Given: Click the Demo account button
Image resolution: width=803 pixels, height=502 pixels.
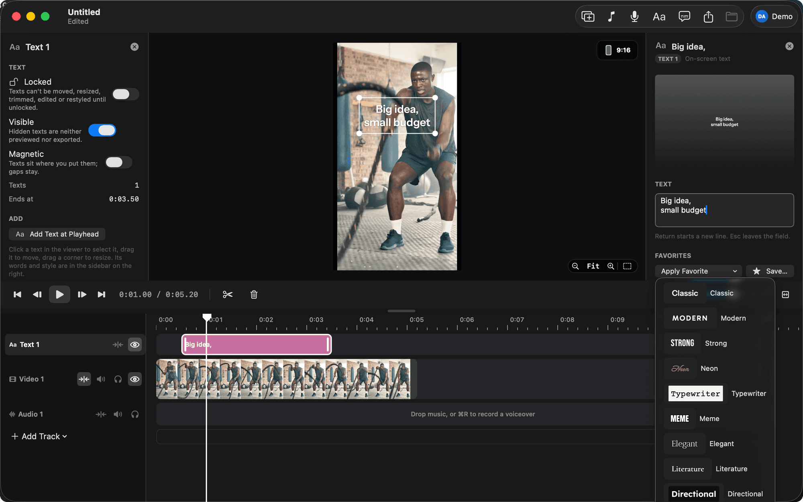Looking at the screenshot, I should pyautogui.click(x=774, y=16).
